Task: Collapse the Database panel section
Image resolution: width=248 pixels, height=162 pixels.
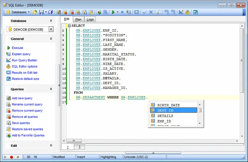Action: tap(51, 21)
